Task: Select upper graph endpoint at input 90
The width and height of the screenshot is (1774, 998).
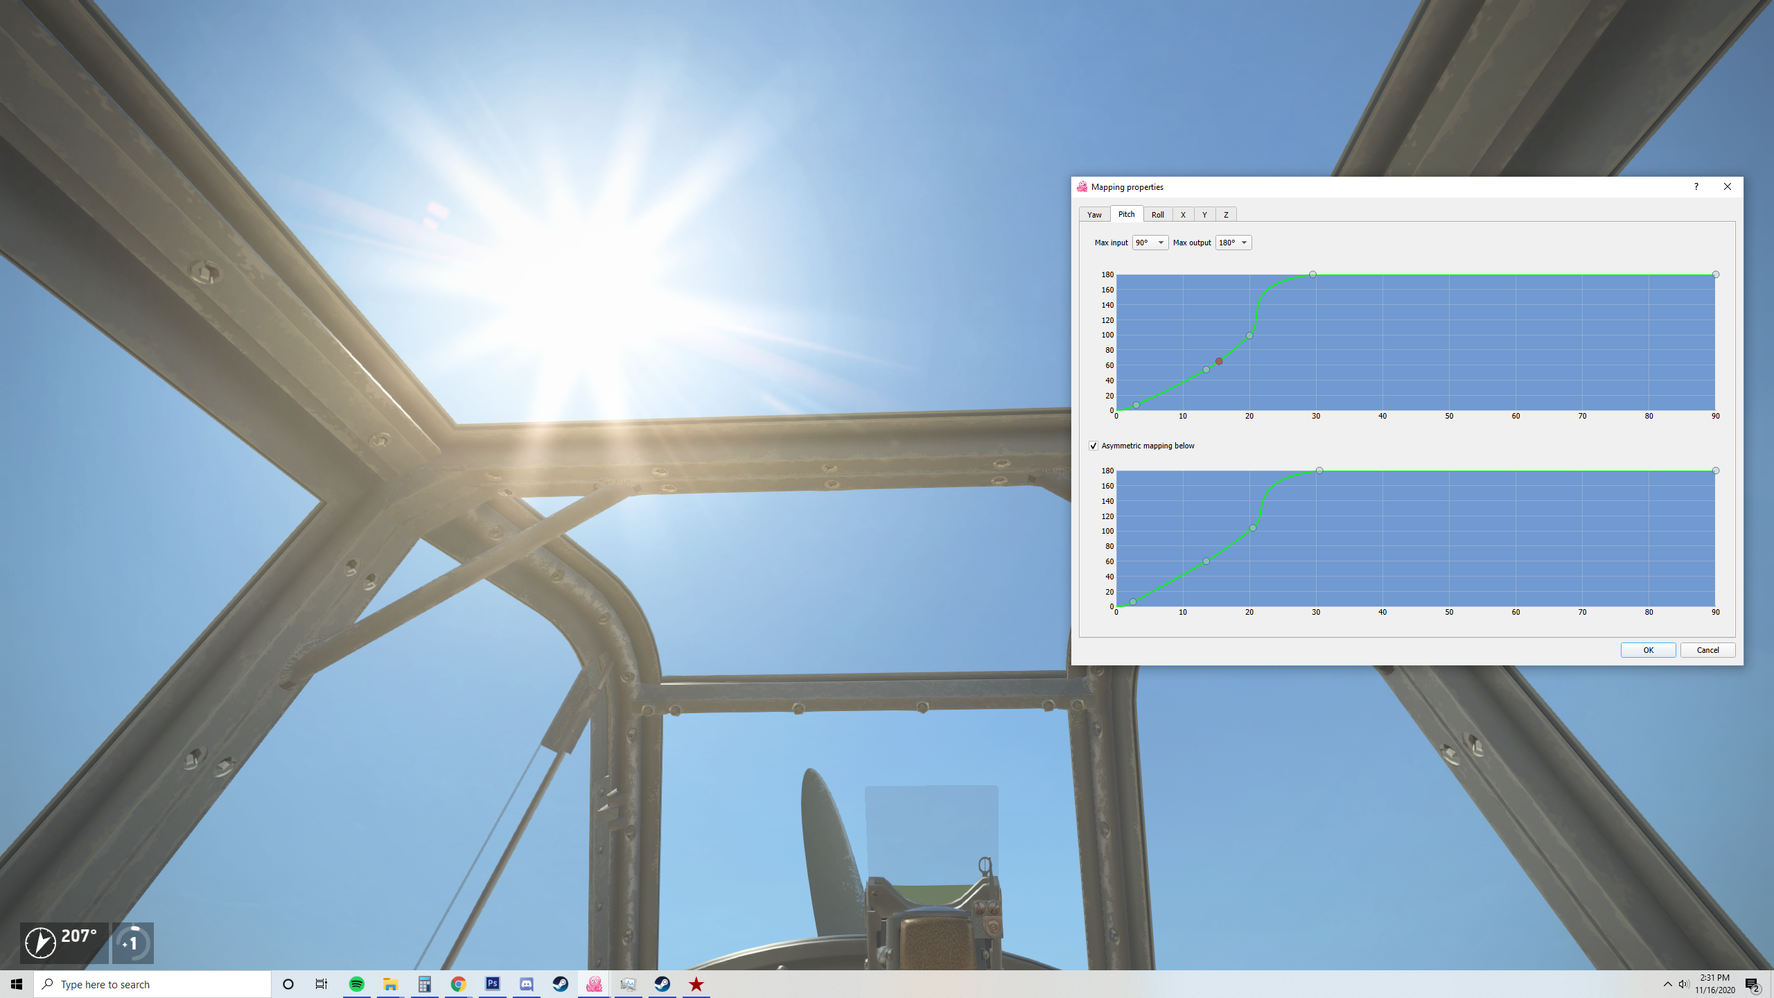Action: point(1716,274)
